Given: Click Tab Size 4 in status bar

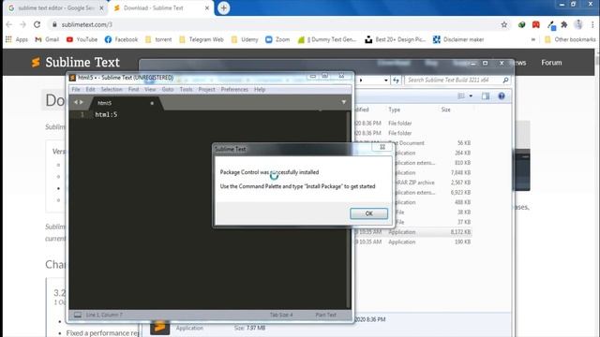Looking at the screenshot, I should (281, 315).
